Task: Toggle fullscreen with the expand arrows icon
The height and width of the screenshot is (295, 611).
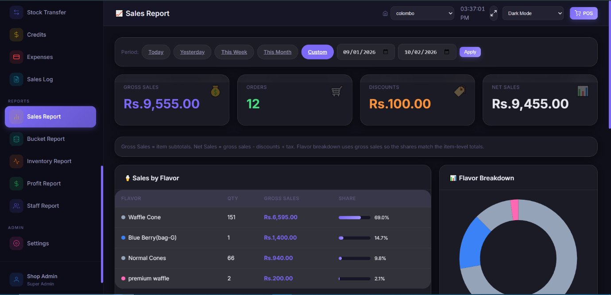Action: pos(494,13)
